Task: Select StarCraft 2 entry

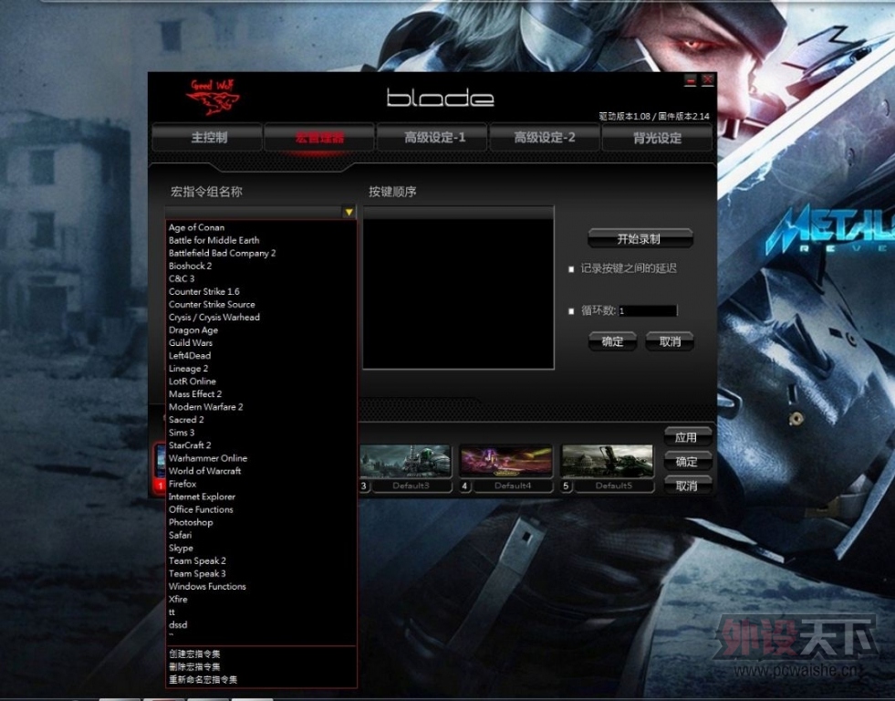Action: click(x=190, y=445)
